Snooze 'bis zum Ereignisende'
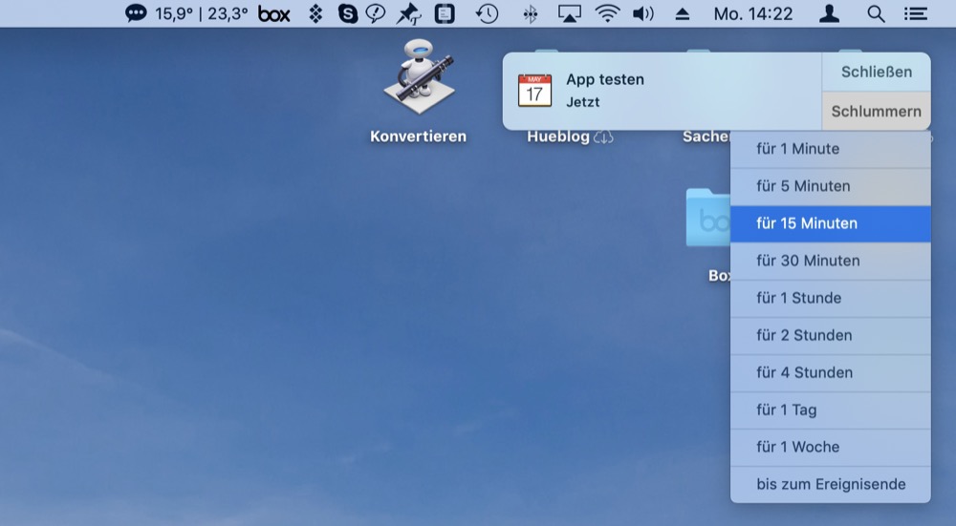The image size is (956, 526). pos(830,484)
